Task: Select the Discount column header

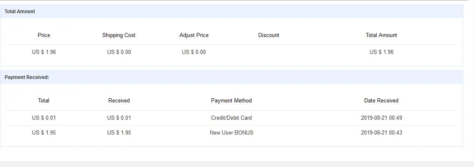Action: 269,35
